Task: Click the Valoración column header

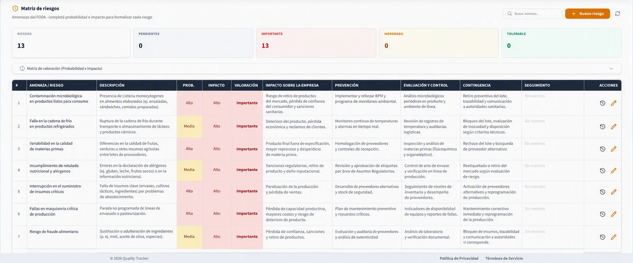Action: click(246, 85)
